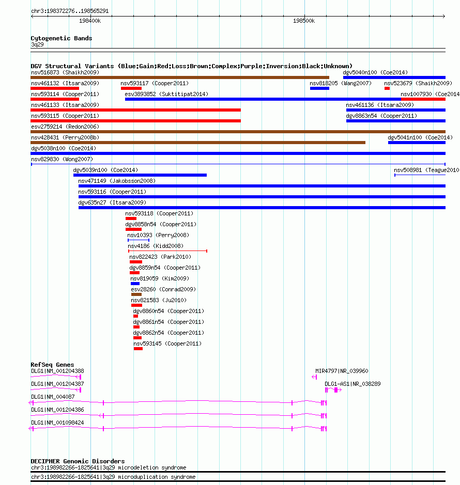Click the small blue bar under nsv818205

tap(319, 88)
